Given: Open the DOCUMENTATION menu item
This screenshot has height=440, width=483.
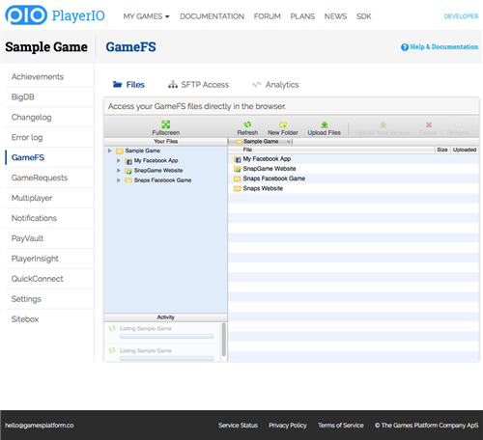Looking at the screenshot, I should (x=212, y=16).
